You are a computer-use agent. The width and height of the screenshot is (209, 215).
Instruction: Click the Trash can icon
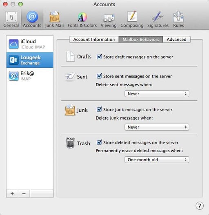pos(70,143)
